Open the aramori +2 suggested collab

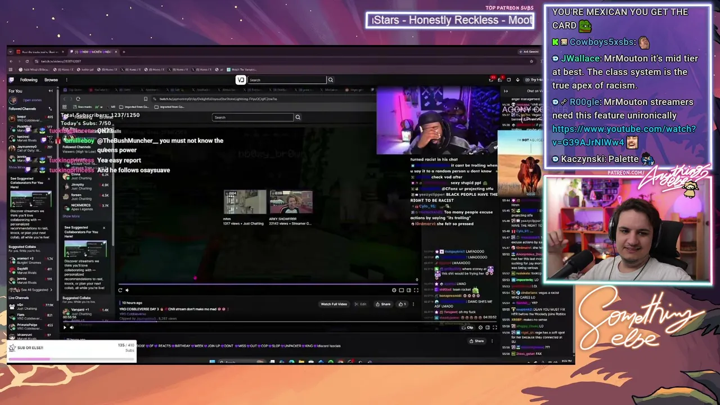point(31,260)
